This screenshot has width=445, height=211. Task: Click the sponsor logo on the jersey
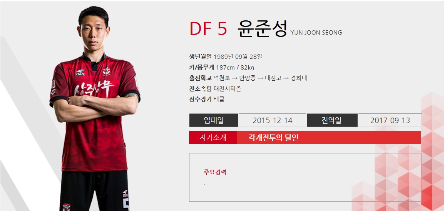pos(80,72)
